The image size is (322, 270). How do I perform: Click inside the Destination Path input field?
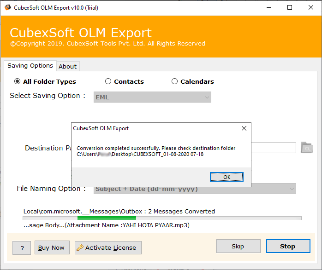[274, 148]
